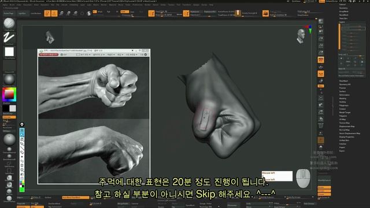This screenshot has width=370, height=208.
Task: Open the white alpha selector
Action: pyautogui.click(x=9, y=51)
